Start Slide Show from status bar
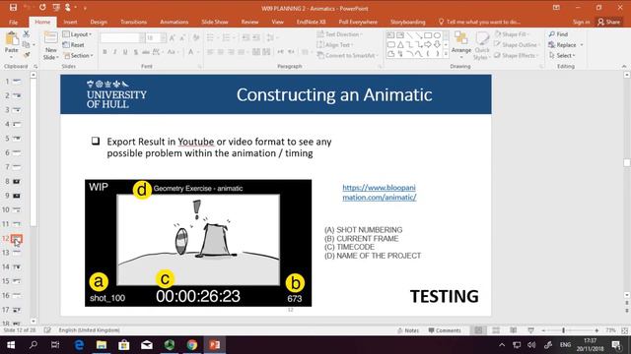 click(530, 330)
